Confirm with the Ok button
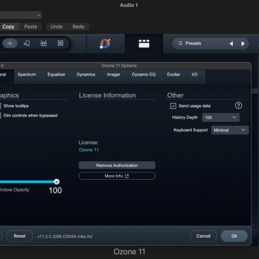259x259 pixels. (234, 236)
